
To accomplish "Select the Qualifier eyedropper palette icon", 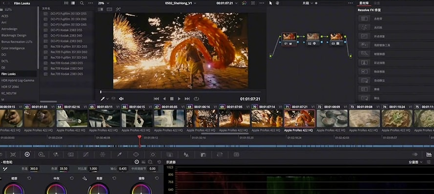I will 120,154.
